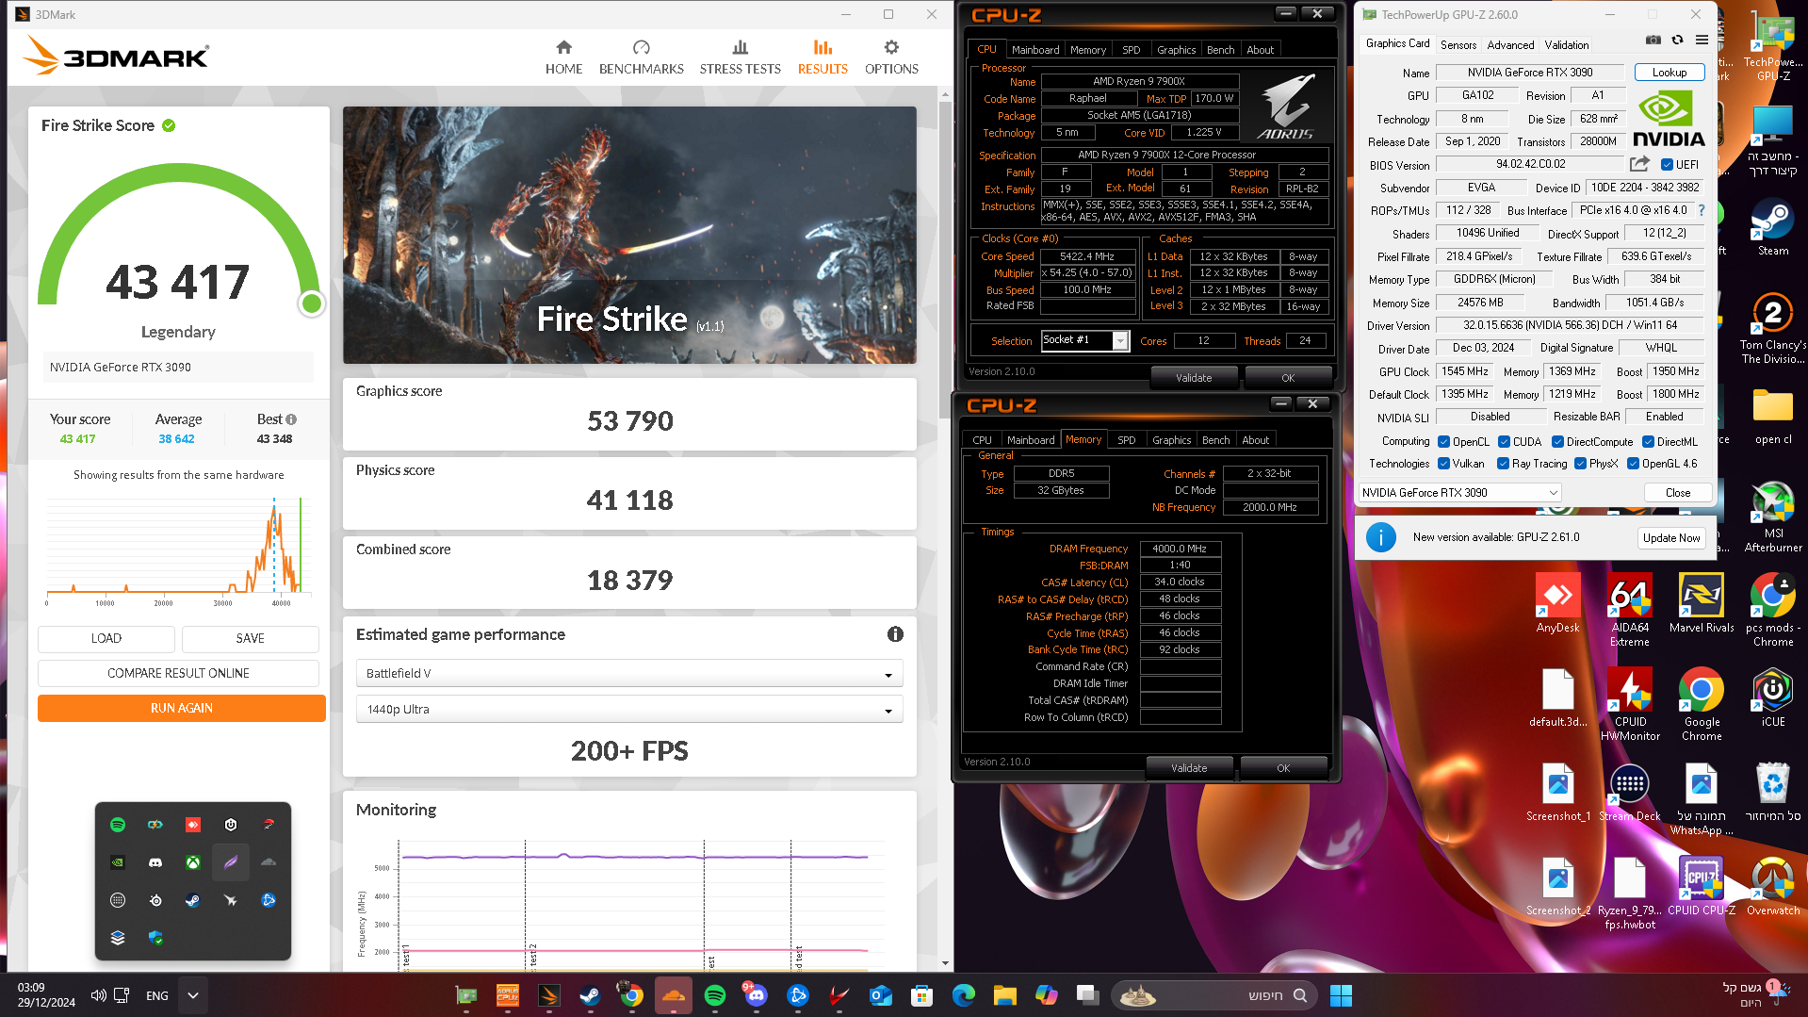
Task: Toggle the Vulkan checkbox in GPU-Z
Action: [x=1443, y=464]
